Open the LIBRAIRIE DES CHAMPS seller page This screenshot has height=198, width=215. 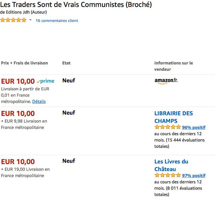[x=173, y=117]
